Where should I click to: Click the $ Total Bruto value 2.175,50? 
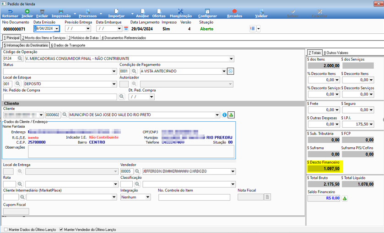coord(324,184)
